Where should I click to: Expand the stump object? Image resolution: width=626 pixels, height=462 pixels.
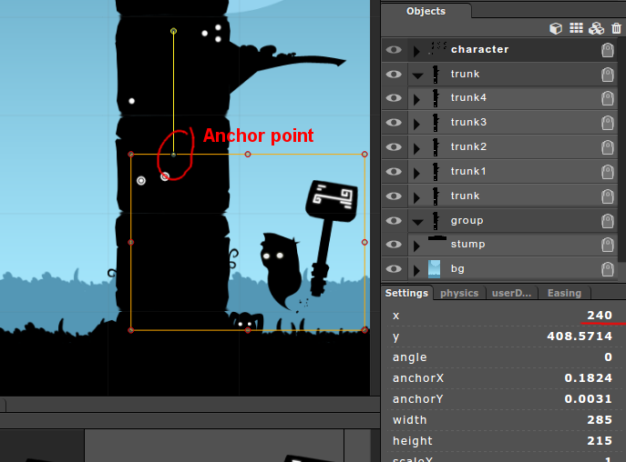416,246
